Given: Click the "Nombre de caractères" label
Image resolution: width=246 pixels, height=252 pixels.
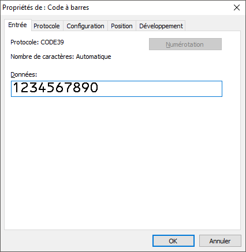Looking at the screenshot, I should [42, 57].
